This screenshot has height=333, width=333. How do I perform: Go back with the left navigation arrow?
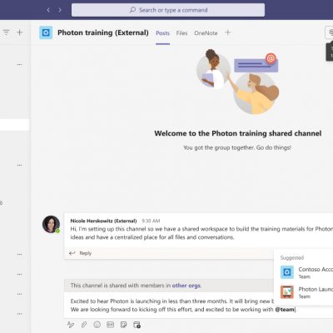tap(48, 10)
